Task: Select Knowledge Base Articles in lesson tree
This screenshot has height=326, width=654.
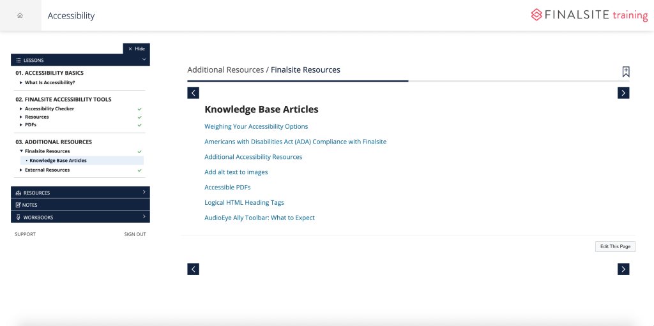Action: click(58, 161)
